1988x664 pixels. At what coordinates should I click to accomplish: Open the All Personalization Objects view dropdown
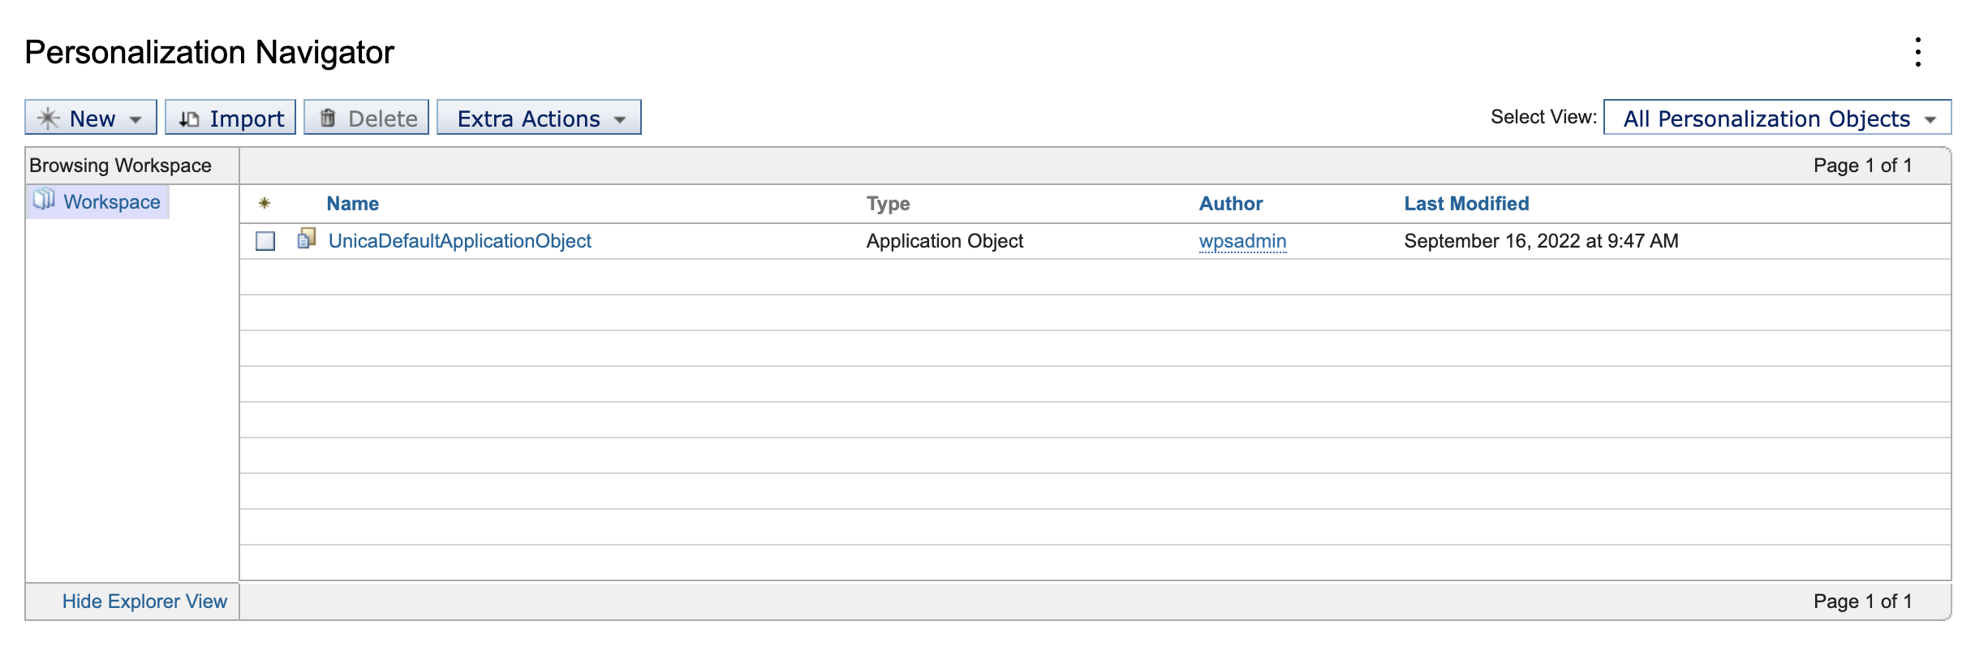pyautogui.click(x=1777, y=118)
